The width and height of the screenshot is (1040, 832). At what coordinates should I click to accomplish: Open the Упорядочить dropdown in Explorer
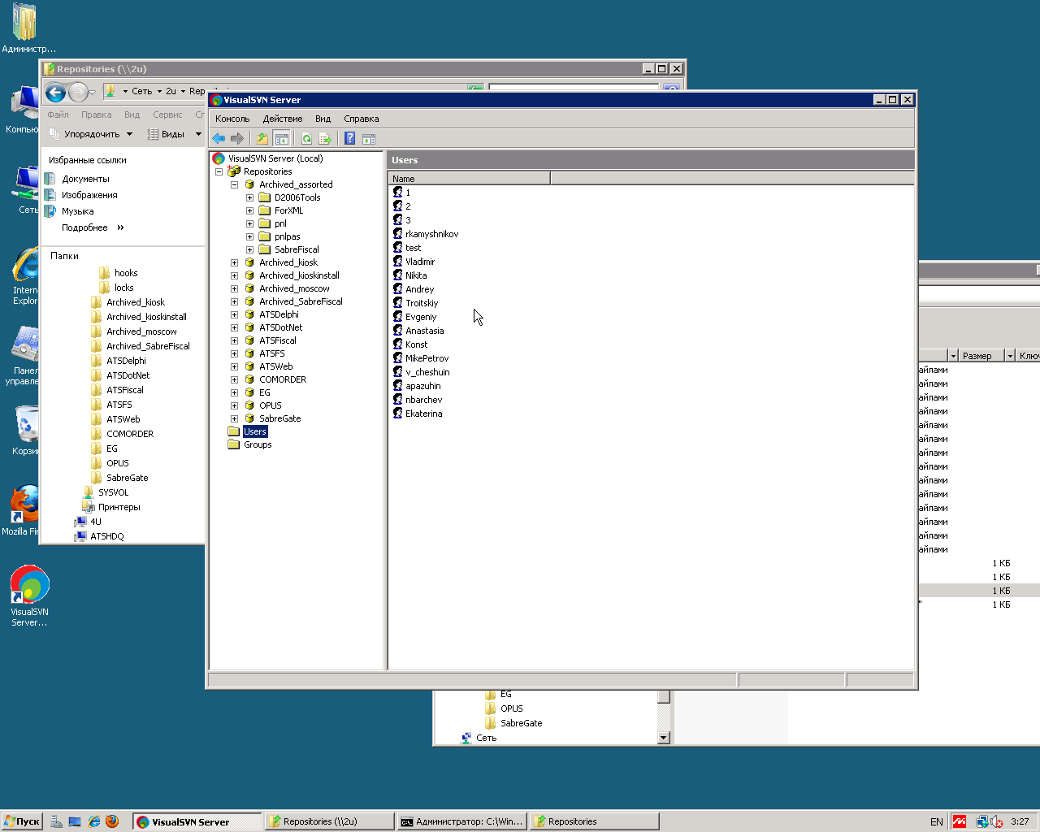[90, 134]
